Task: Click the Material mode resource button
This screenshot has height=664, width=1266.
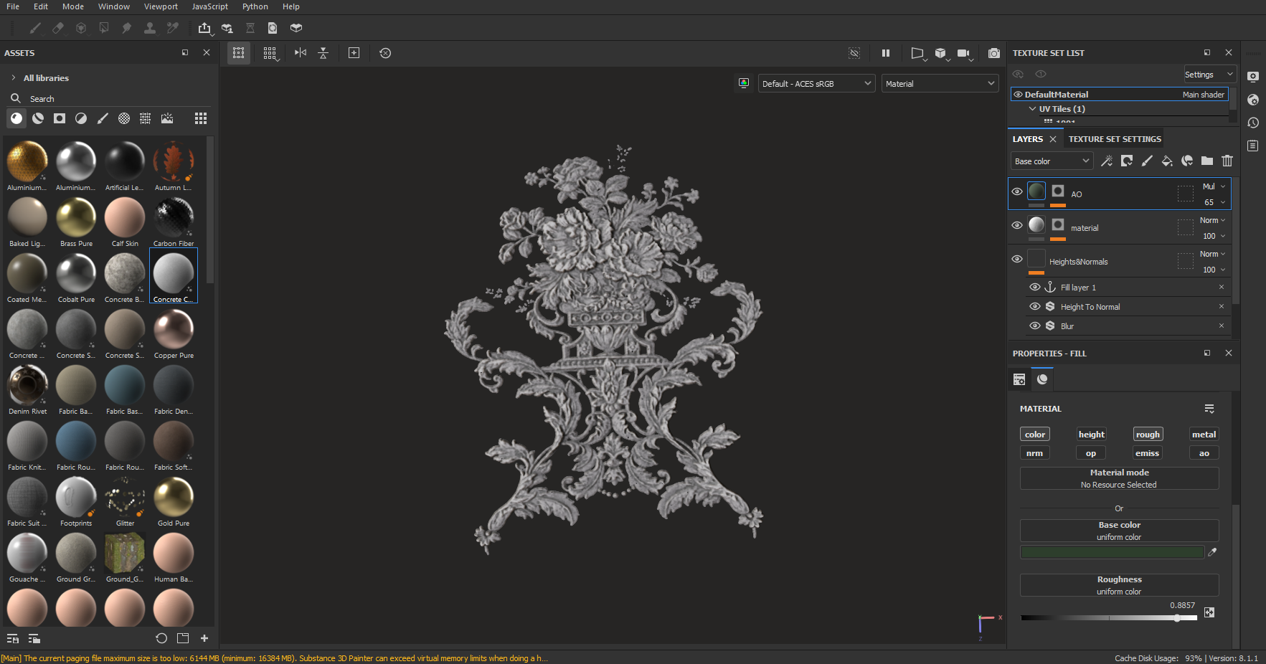Action: [x=1119, y=478]
